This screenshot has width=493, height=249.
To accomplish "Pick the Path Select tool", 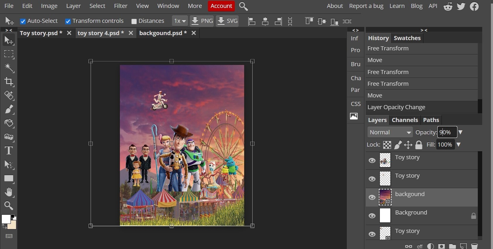I will pyautogui.click(x=9, y=164).
